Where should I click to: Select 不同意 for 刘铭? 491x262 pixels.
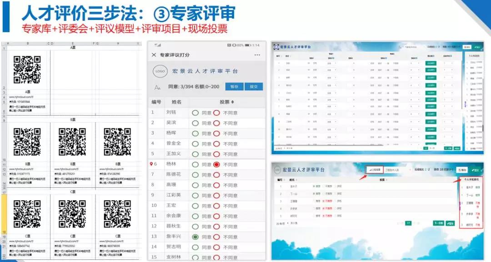[x=216, y=113]
